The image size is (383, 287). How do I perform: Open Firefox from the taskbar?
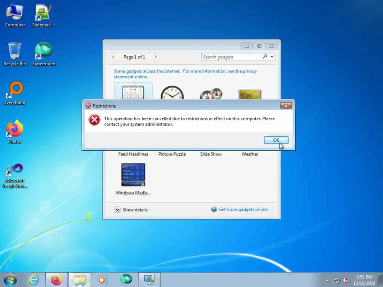pyautogui.click(x=56, y=280)
